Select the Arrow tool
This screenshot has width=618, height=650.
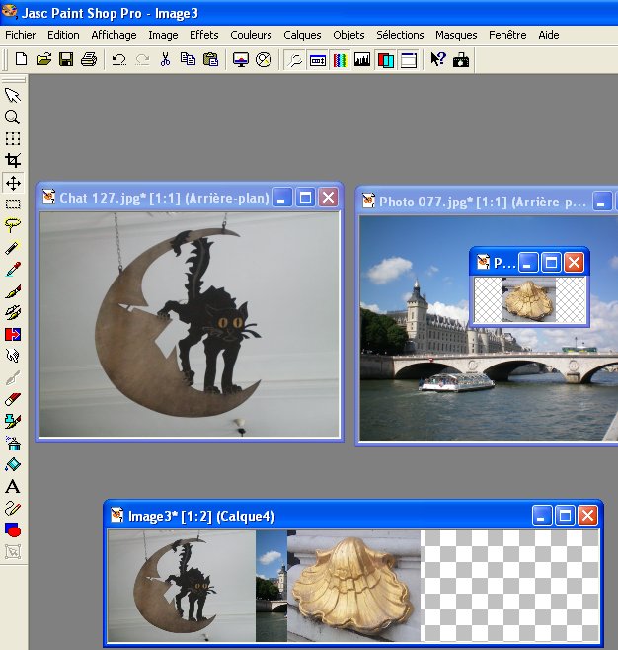point(13,96)
